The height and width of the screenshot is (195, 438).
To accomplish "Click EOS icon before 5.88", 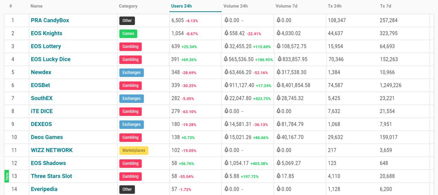I will point(226,176).
